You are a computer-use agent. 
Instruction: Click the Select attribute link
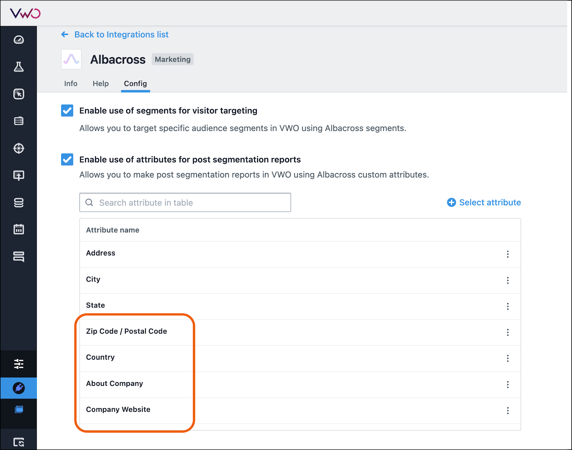(x=490, y=202)
